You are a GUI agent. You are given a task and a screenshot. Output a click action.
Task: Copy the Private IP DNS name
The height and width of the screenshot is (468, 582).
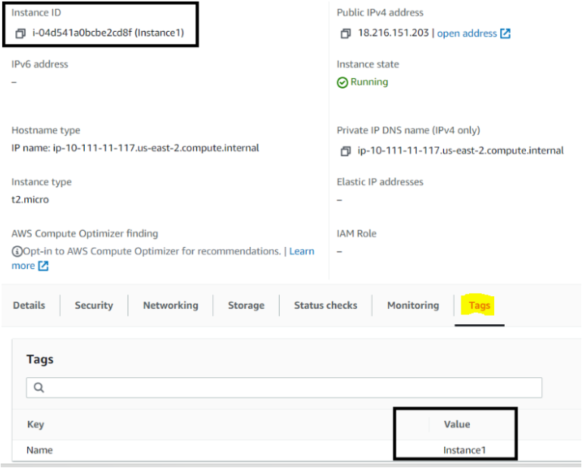click(346, 151)
